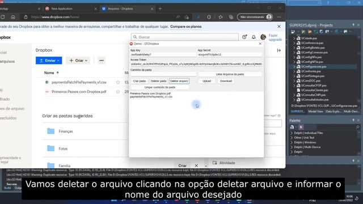Open Atividade panel in Dropbox
This screenshot has width=363, height=204.
[x=223, y=163]
